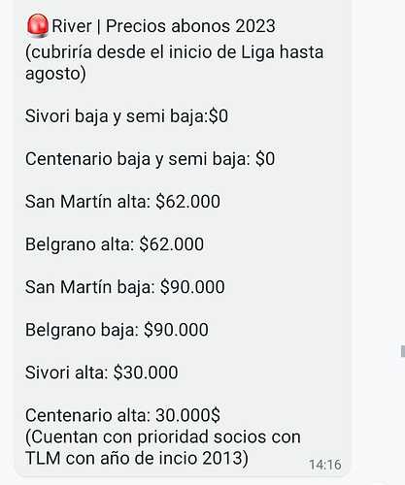This screenshot has width=405, height=485.
Task: Click the San Martín baja $90.000 line
Action: pyautogui.click(x=125, y=287)
